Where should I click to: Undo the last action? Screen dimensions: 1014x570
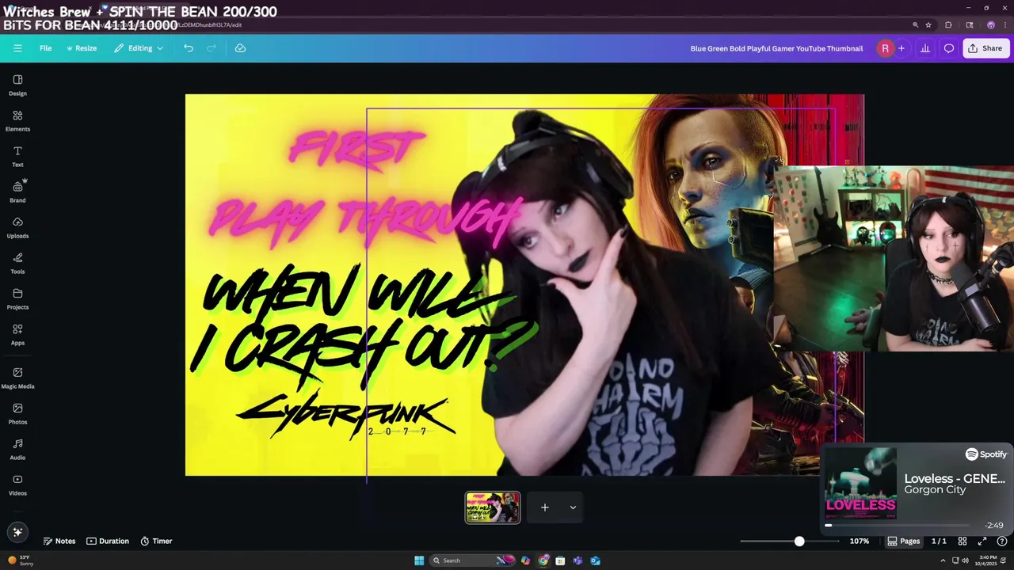tap(189, 48)
